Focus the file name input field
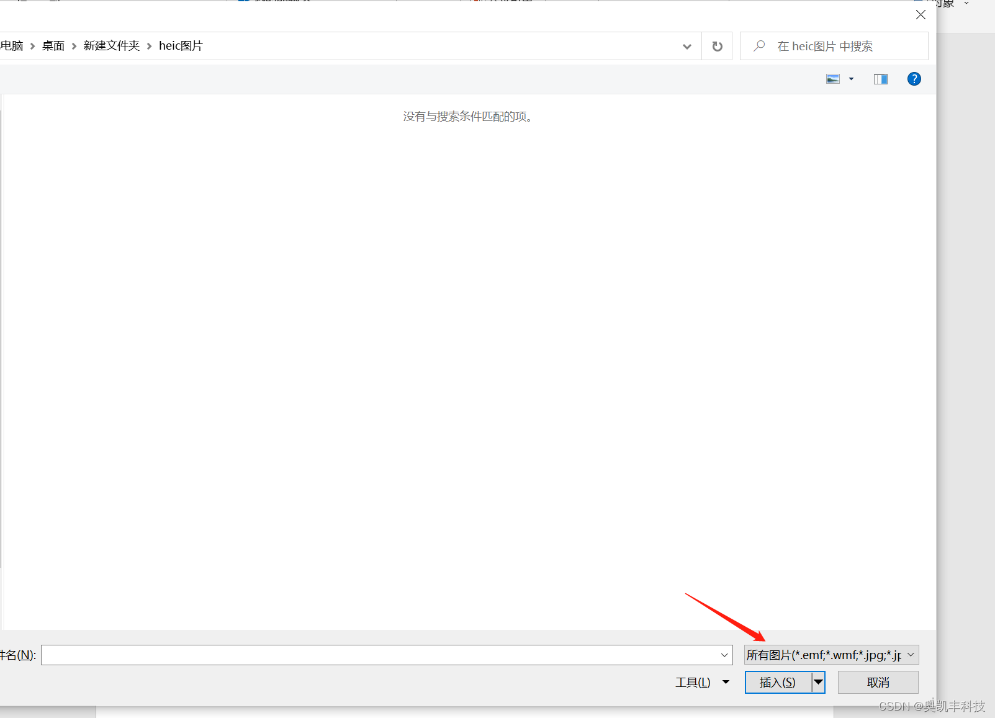 pos(386,655)
